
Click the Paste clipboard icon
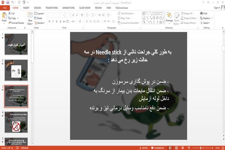4,15
